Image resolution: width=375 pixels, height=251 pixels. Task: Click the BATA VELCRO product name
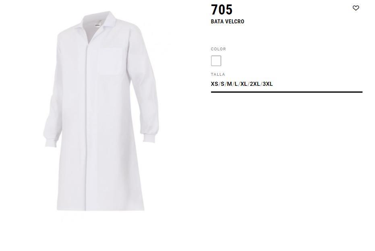pyautogui.click(x=228, y=21)
